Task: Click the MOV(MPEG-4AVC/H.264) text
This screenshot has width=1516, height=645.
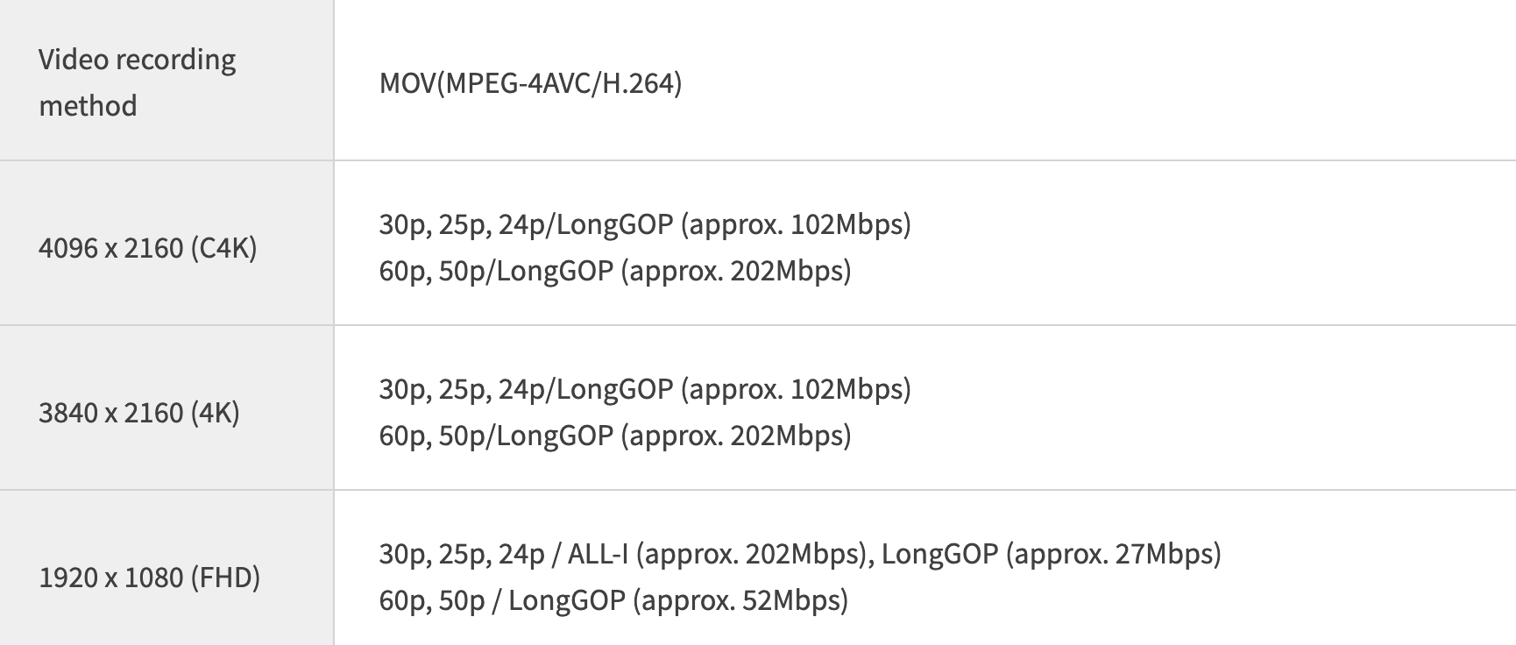Action: point(530,83)
